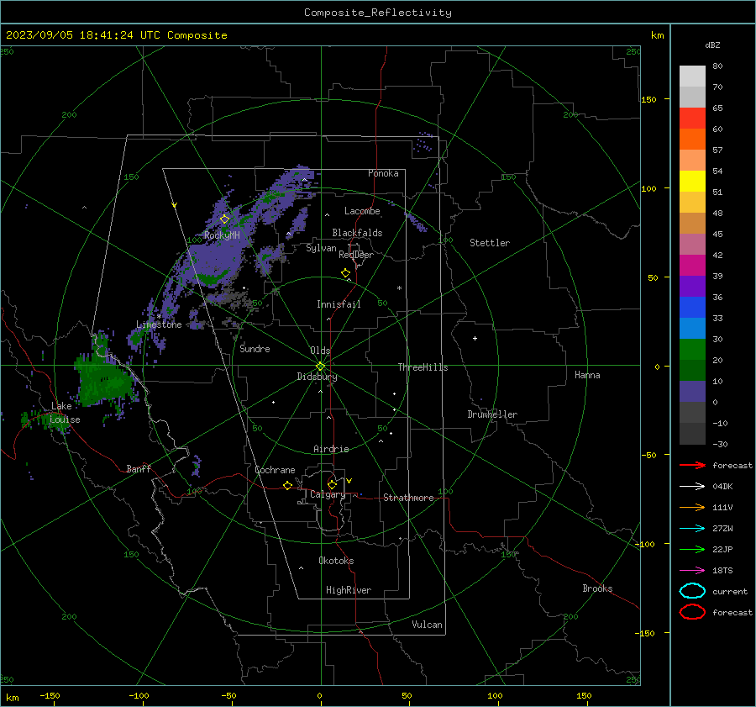
Task: Select the red 60-65 dBZ color swatch
Action: tap(692, 119)
